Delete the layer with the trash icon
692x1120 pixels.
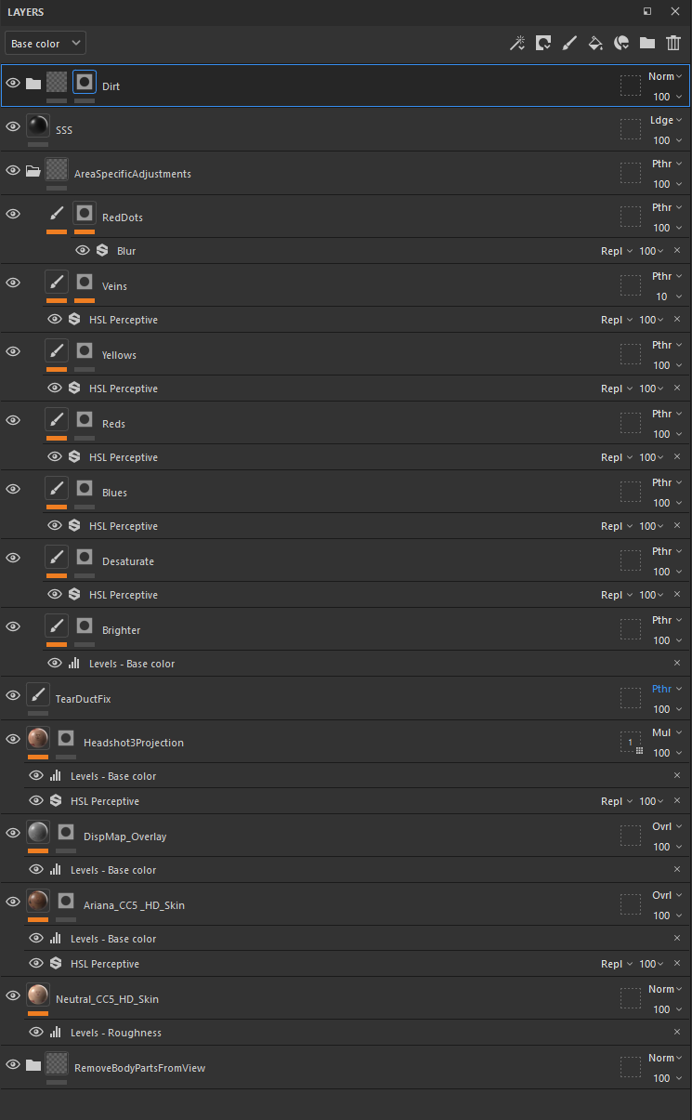pyautogui.click(x=673, y=43)
